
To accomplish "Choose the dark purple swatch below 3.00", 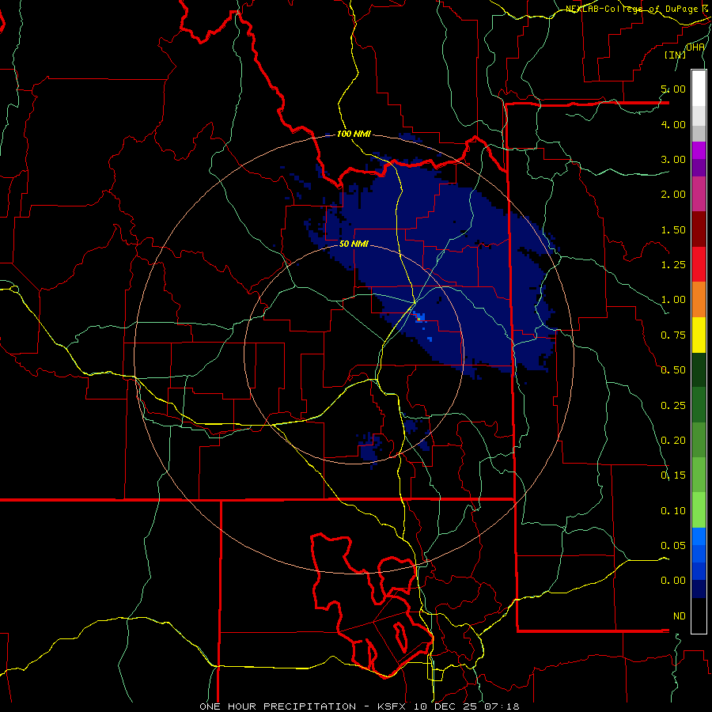I will click(x=699, y=168).
